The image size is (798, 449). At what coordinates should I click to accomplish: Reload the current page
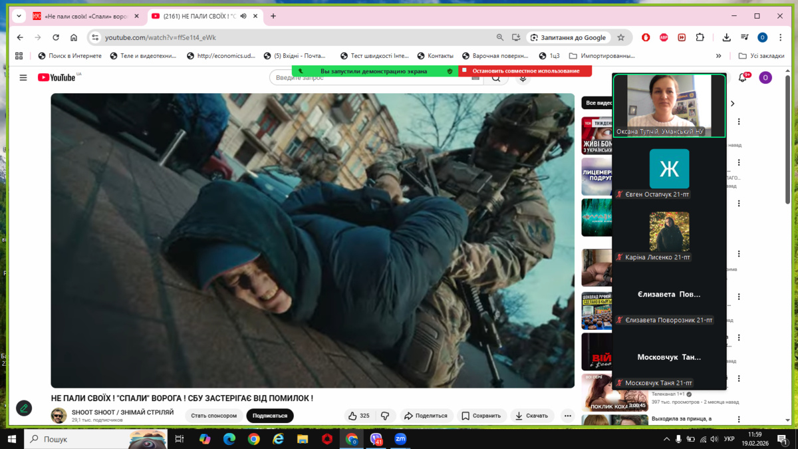coord(56,37)
